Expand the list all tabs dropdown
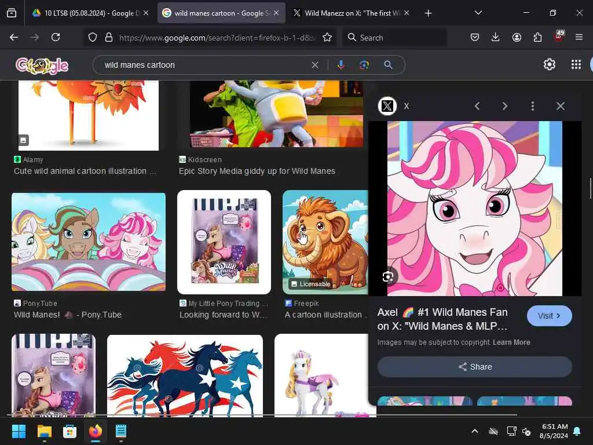 [x=478, y=13]
